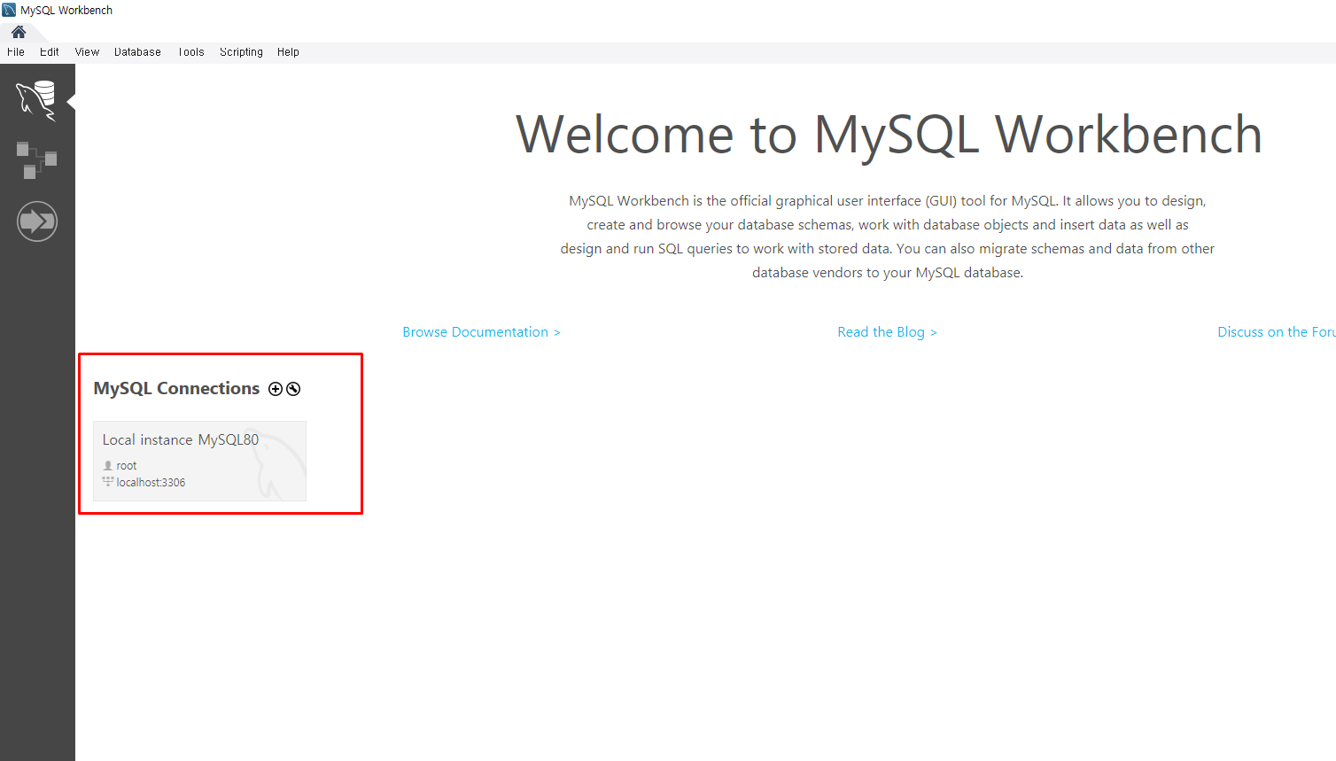Click the MySQL Connections heading
The image size is (1336, 761).
click(176, 389)
